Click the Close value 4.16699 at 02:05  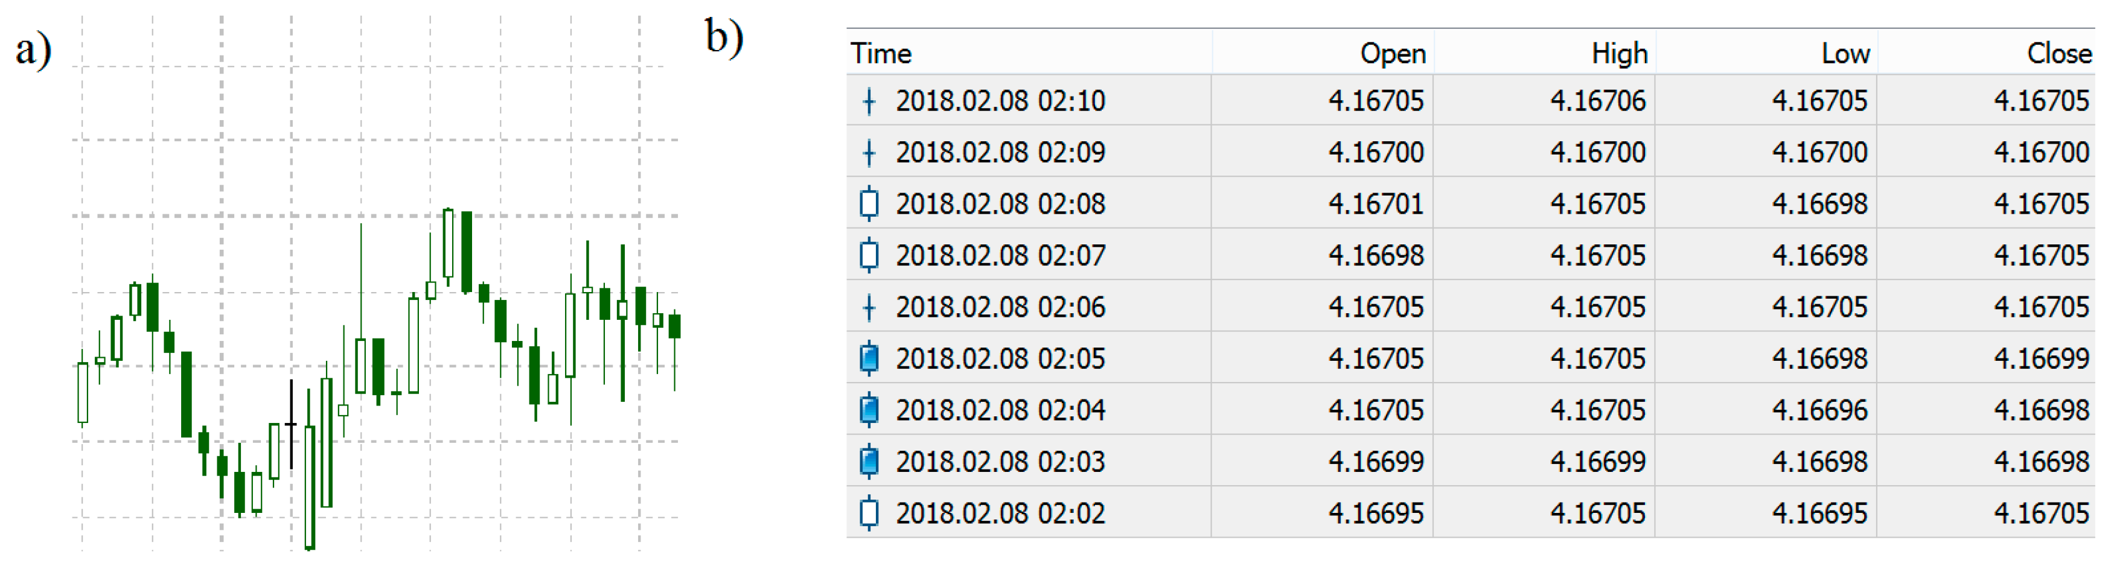pos(2042,359)
